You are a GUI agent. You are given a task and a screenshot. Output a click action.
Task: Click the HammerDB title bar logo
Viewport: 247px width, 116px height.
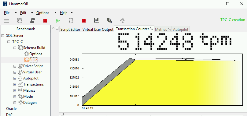tap(5, 4)
